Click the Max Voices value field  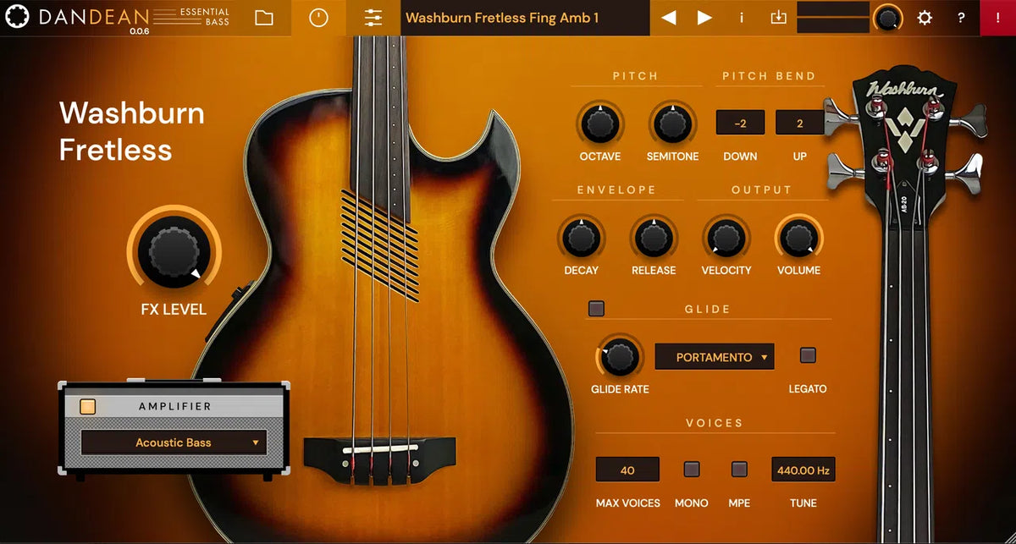(627, 469)
